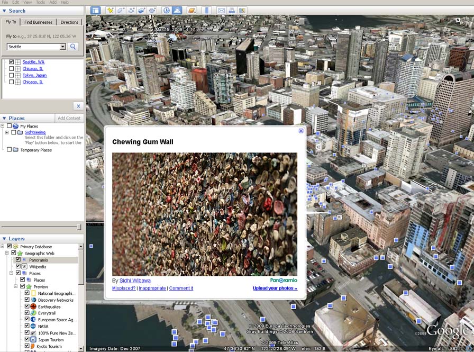Image resolution: width=474 pixels, height=352 pixels.
Task: Click the NASA layer icon
Action: pyautogui.click(x=33, y=326)
